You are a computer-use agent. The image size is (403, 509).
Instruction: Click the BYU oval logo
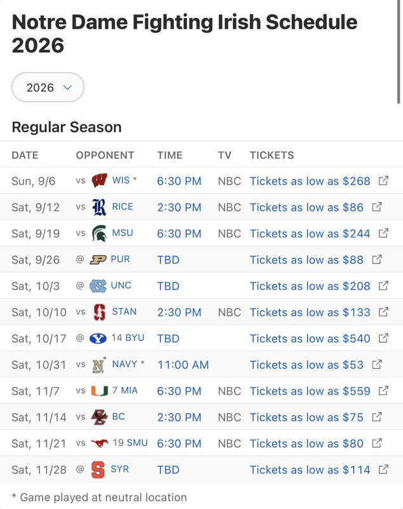point(98,338)
